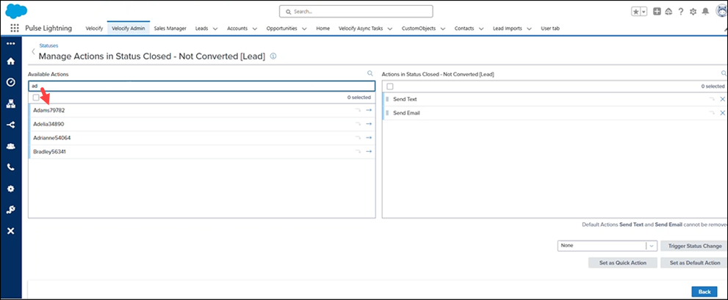Click the Global Actions plus icon
728x300 pixels.
[657, 12]
